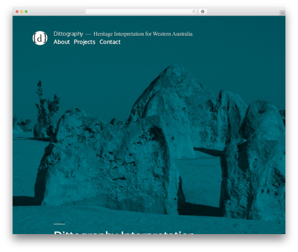Screen dimensions: 298x252
Task: Close the browser window with the red button
Action: (17, 11)
